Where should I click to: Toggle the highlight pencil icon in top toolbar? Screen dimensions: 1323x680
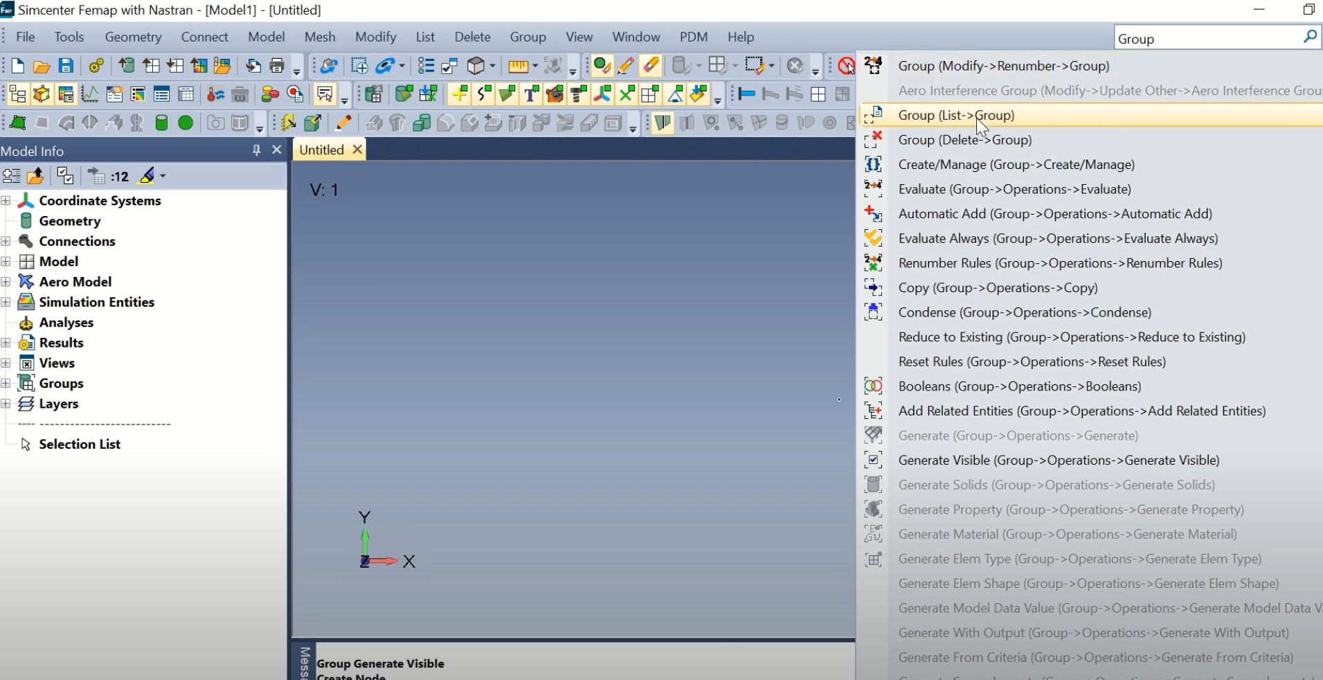[x=626, y=66]
